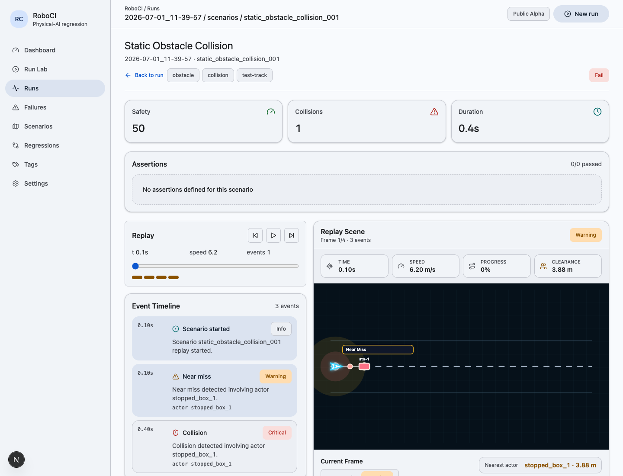Click the Collision shield icon in the timeline
The width and height of the screenshot is (623, 476).
click(176, 433)
